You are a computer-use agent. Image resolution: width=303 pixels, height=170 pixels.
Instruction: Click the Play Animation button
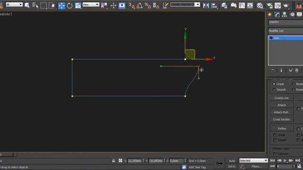(285, 161)
